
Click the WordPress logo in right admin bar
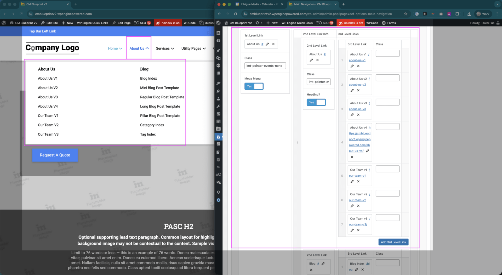[218, 23]
